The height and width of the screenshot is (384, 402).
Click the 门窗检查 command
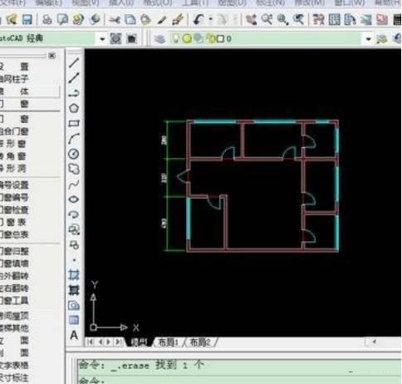pyautogui.click(x=14, y=209)
